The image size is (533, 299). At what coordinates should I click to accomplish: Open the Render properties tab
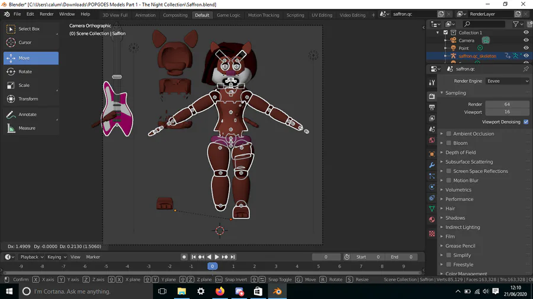click(432, 96)
